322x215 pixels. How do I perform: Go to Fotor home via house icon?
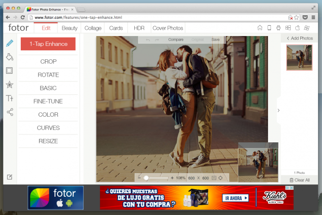pyautogui.click(x=260, y=28)
